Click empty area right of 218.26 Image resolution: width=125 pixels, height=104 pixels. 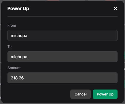70,78
